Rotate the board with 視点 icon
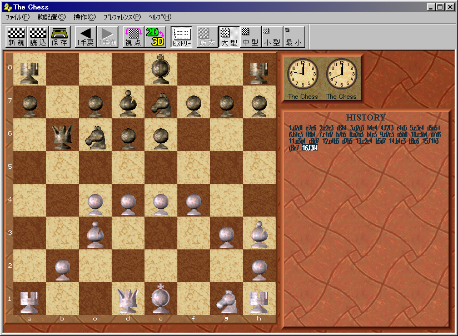Viewport: 458px width, 336px height. pos(133,37)
